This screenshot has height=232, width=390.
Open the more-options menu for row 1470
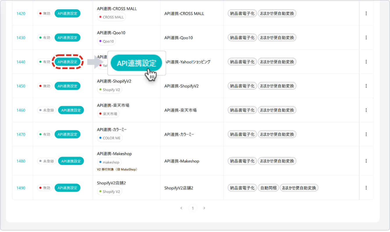pos(366,134)
